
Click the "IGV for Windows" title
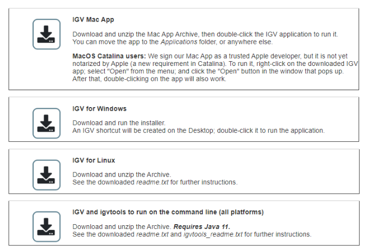(99, 109)
